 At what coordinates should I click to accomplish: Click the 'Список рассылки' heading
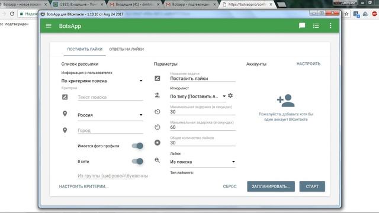click(80, 64)
